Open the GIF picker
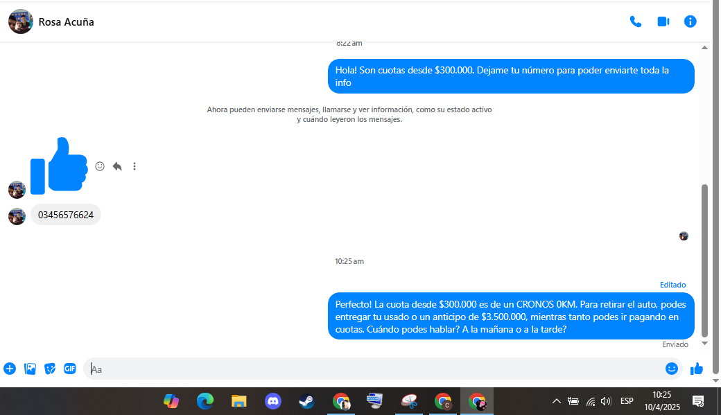The height and width of the screenshot is (415, 721). click(x=70, y=369)
